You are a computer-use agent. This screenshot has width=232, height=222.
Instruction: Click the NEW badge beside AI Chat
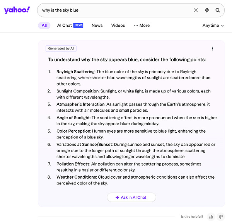[x=78, y=26]
